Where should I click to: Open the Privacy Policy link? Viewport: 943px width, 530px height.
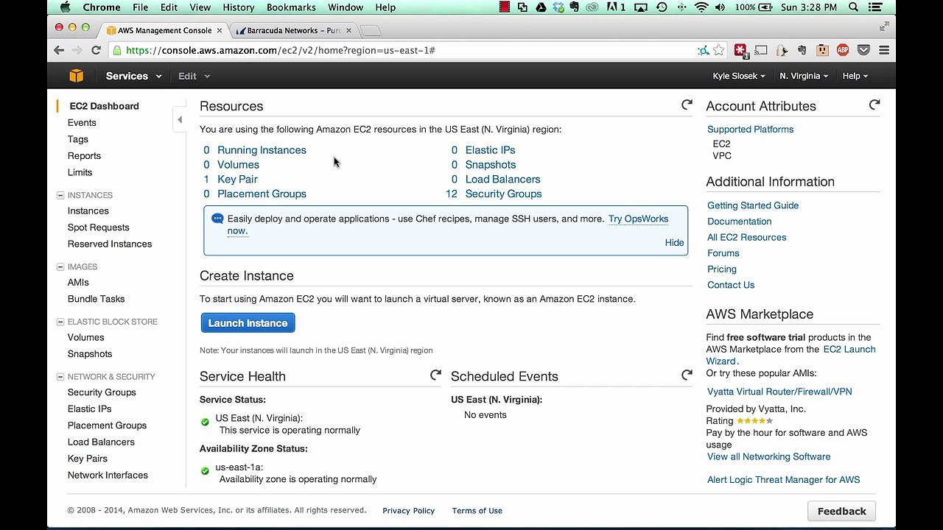tap(408, 511)
